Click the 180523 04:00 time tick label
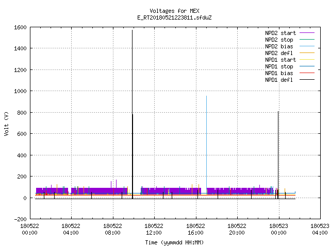330x247 pixels. point(320,230)
